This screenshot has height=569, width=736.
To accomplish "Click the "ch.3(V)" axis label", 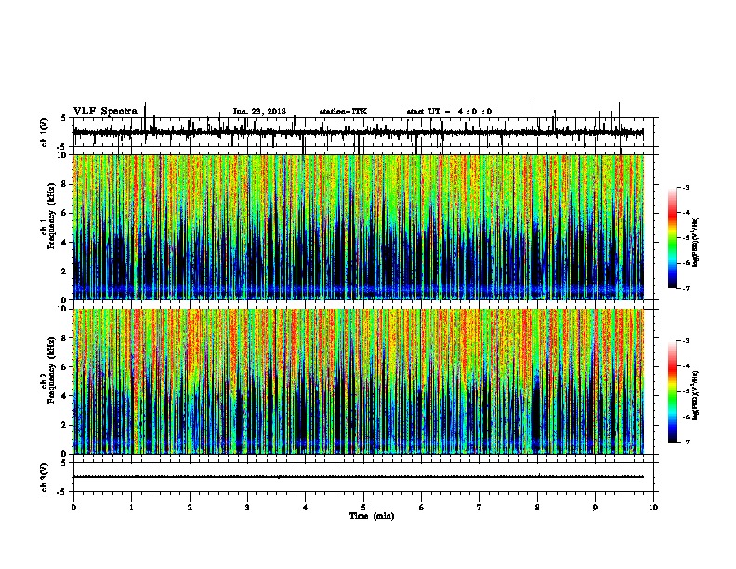I will (45, 477).
